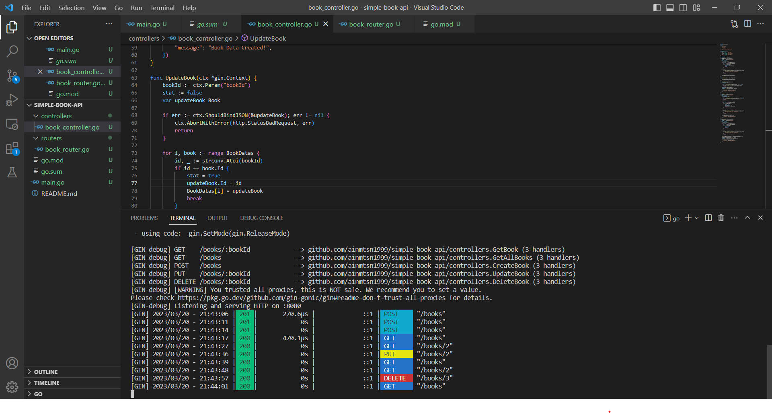
Task: Toggle primary side bar visibility
Action: click(x=657, y=8)
